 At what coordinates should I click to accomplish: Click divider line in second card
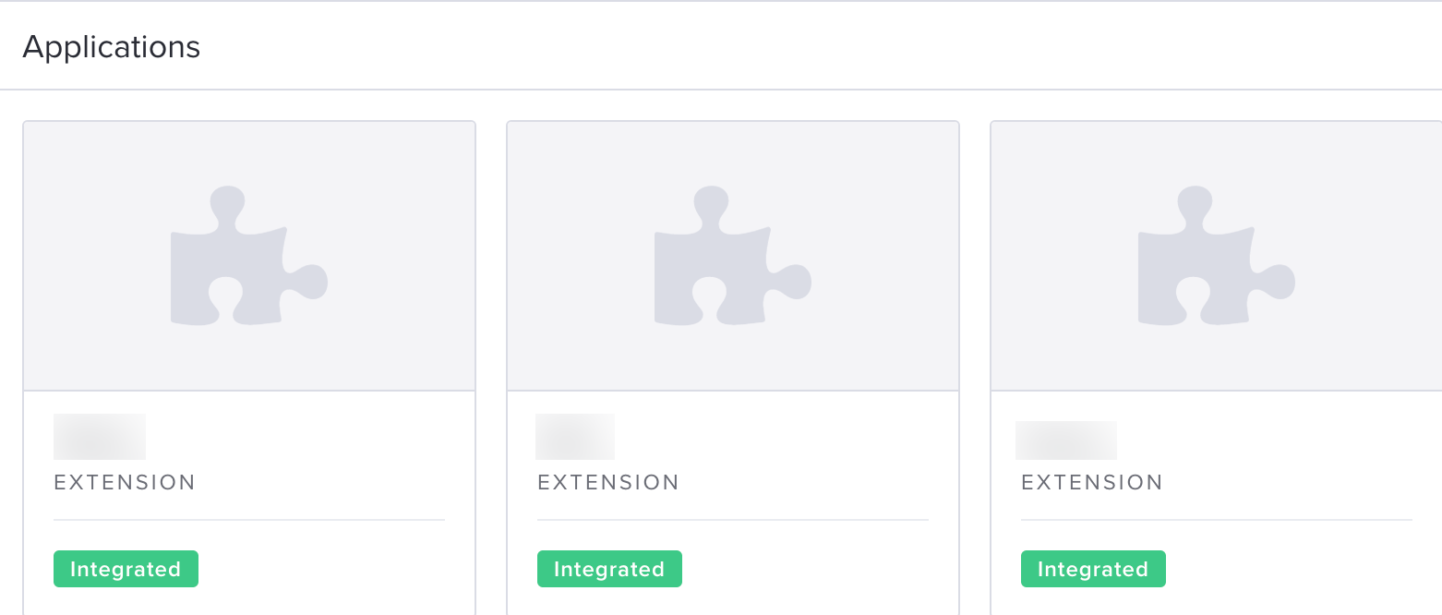pyautogui.click(x=733, y=520)
